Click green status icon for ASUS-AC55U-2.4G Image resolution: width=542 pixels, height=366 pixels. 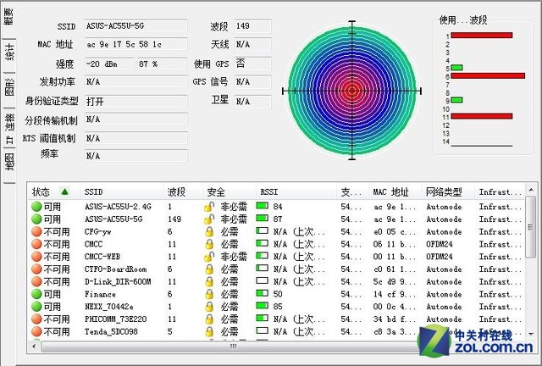[x=36, y=207]
